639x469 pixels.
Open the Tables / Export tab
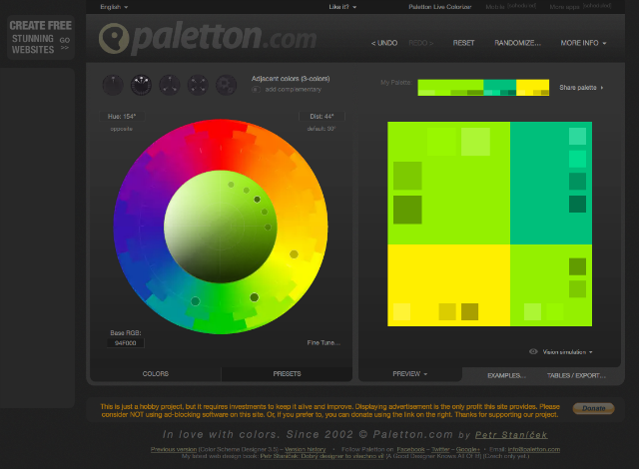click(x=576, y=375)
